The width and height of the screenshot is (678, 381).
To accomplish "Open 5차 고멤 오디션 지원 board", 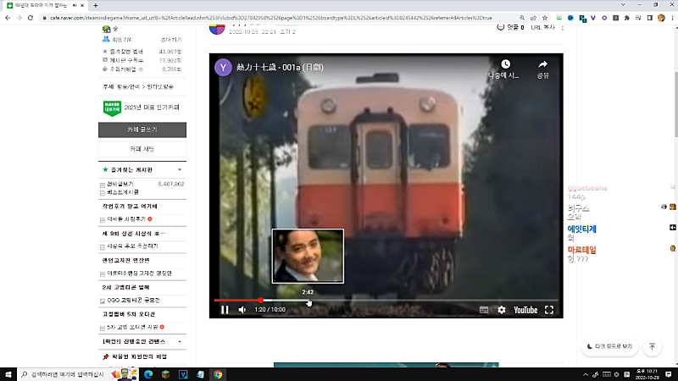I will coord(132,327).
